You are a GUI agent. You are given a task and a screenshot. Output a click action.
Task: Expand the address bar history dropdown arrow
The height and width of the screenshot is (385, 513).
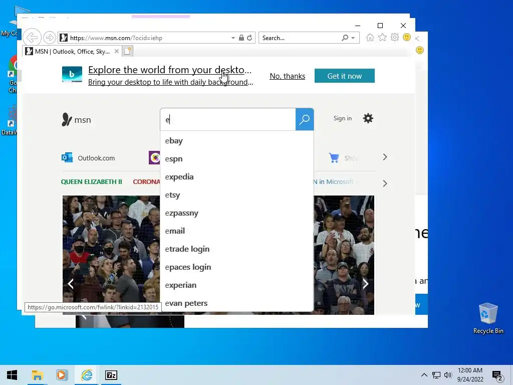click(x=233, y=38)
